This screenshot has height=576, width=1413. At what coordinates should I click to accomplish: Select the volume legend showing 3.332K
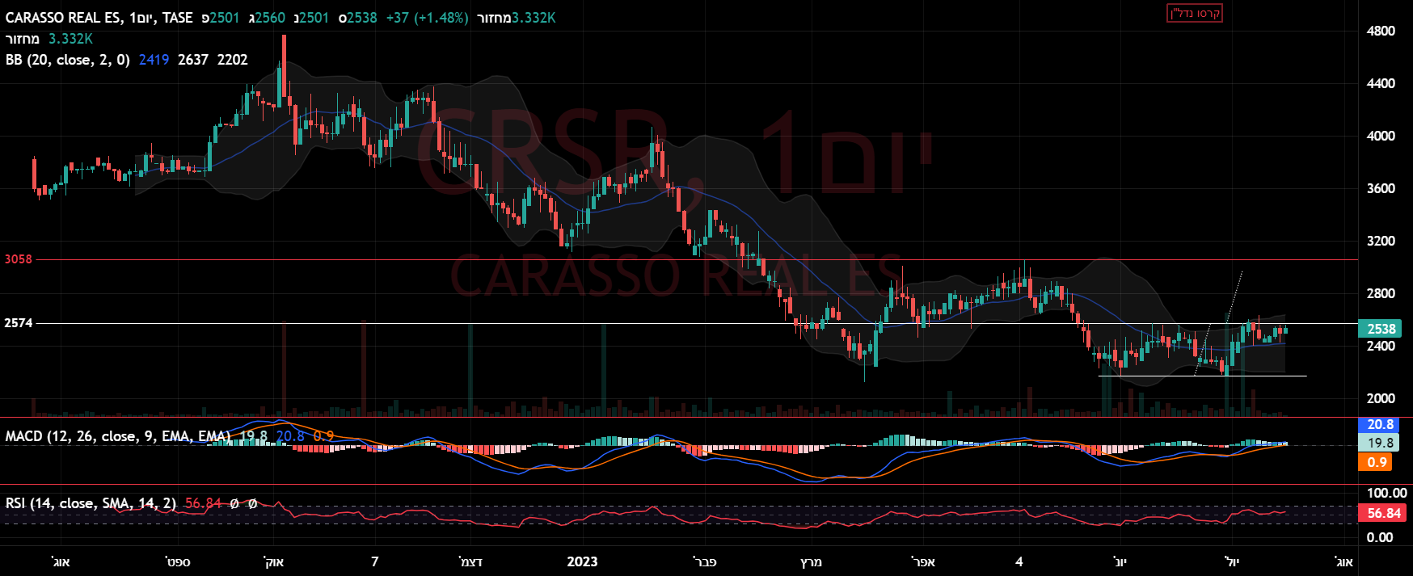click(49, 39)
